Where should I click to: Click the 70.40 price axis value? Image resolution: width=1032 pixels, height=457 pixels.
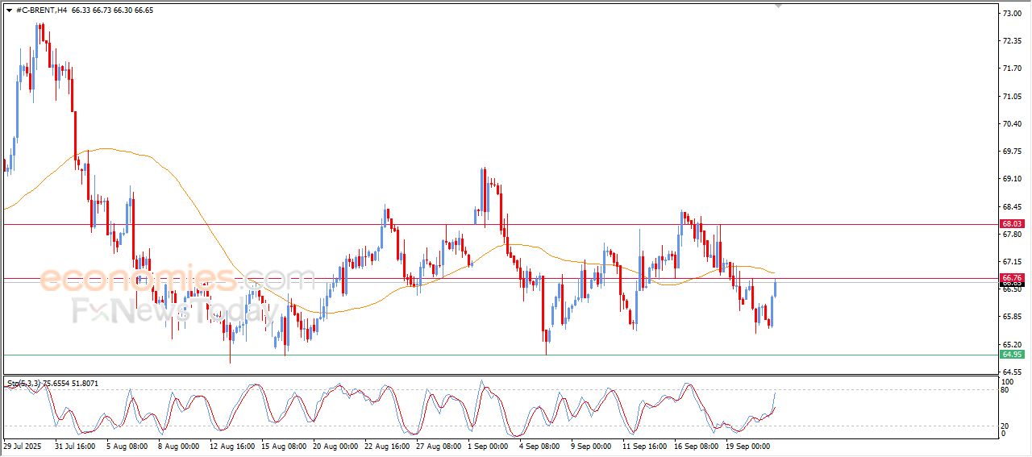(1012, 124)
